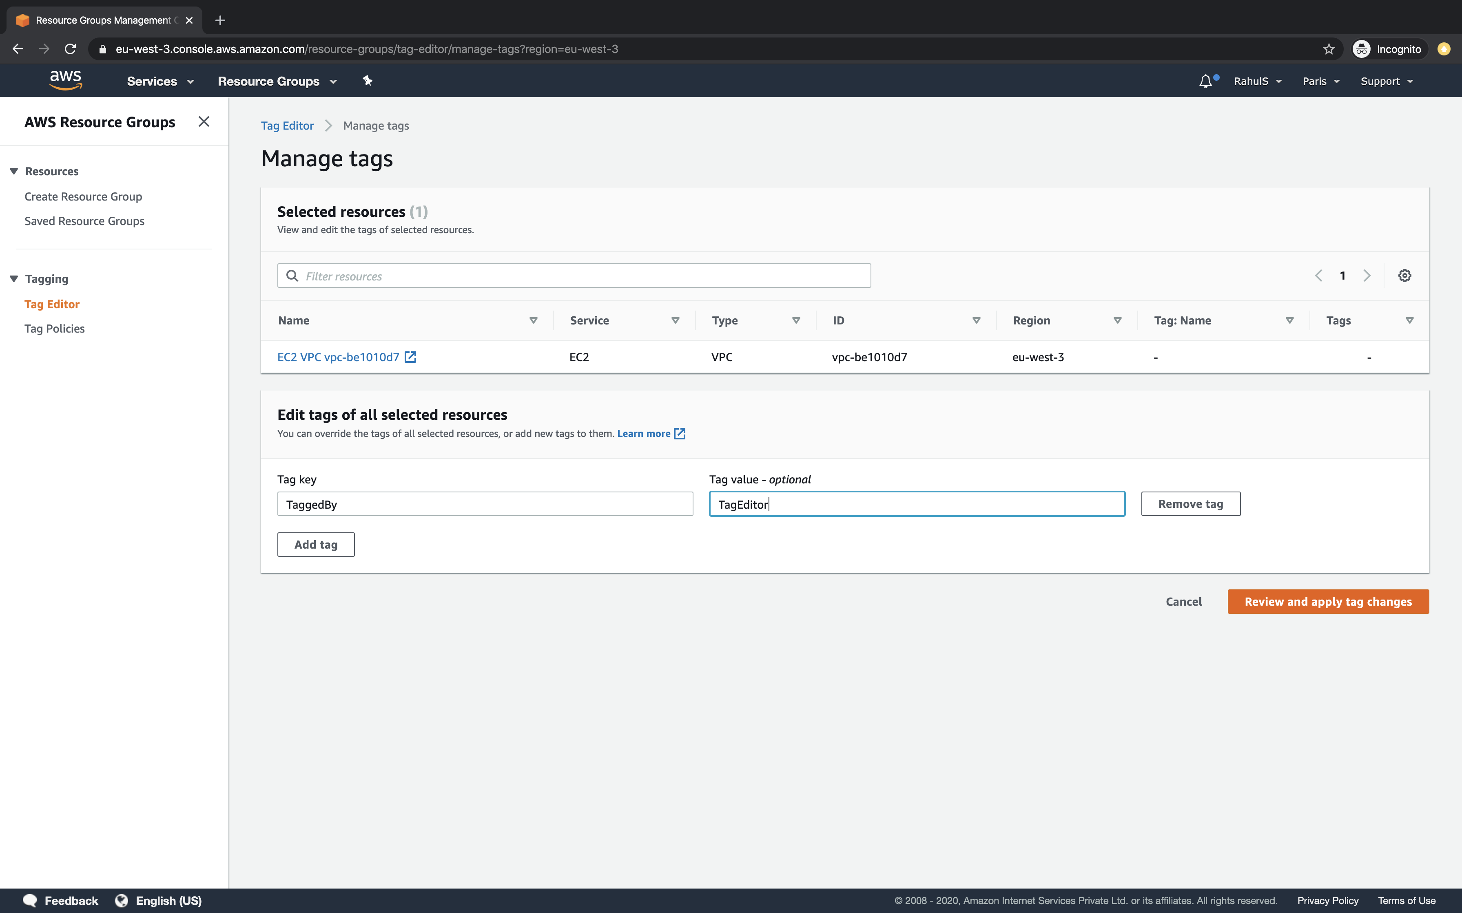Click the Add tag button
The height and width of the screenshot is (913, 1462).
click(315, 544)
